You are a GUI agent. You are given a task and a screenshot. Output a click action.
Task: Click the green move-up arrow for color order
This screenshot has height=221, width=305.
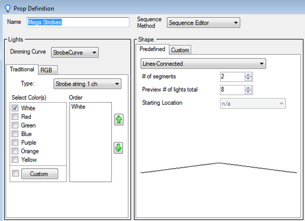pyautogui.click(x=119, y=119)
